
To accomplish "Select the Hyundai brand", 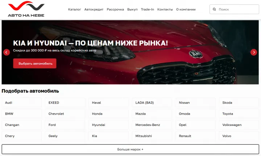I will click(109, 125).
